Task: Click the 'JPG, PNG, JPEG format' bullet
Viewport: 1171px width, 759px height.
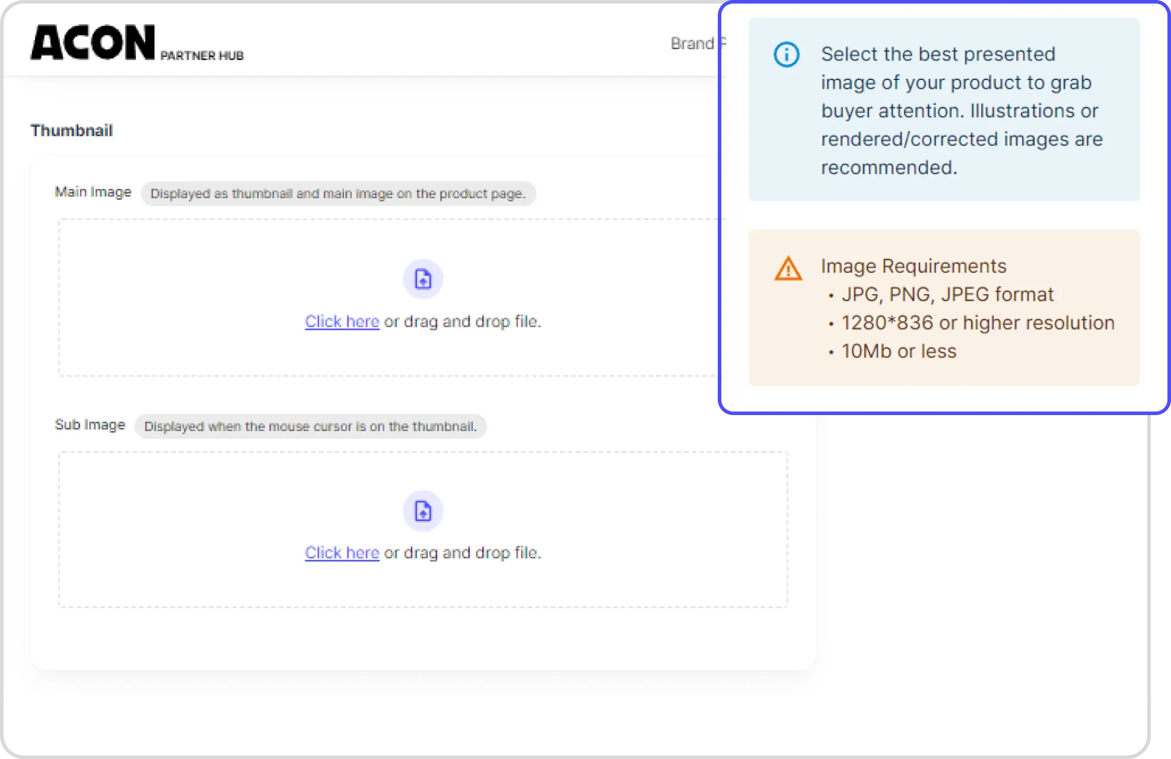Action: click(947, 295)
